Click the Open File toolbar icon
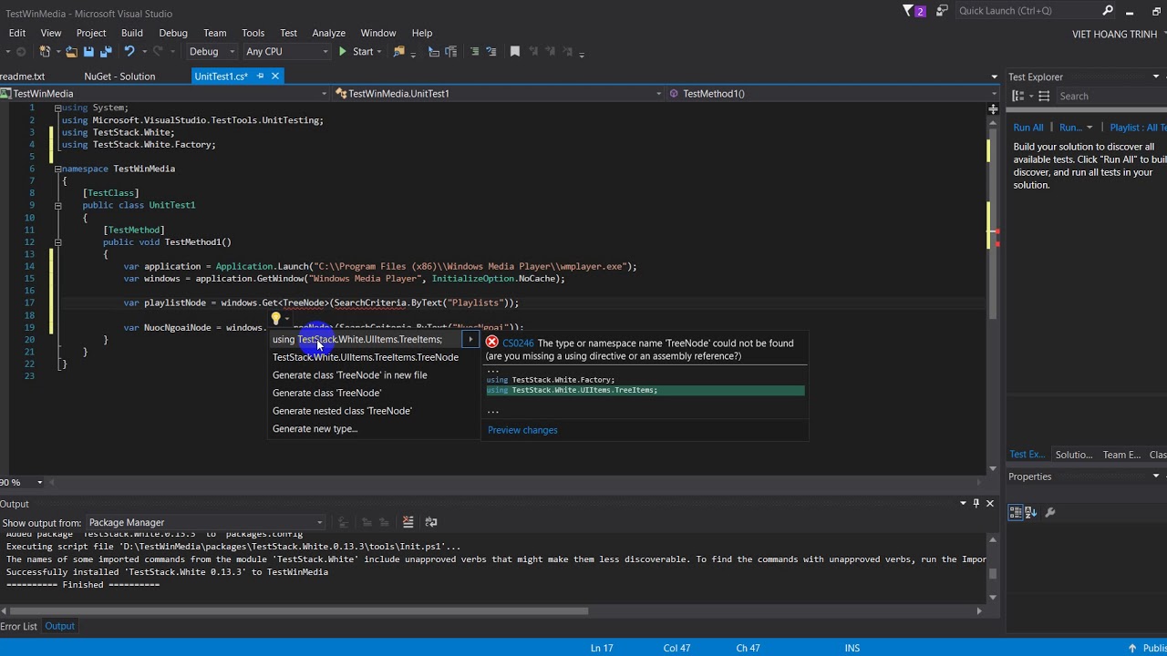Screen dimensions: 1167x656 tap(71, 52)
